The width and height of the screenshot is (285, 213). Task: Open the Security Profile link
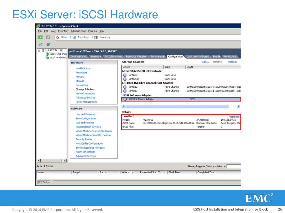coord(83,139)
